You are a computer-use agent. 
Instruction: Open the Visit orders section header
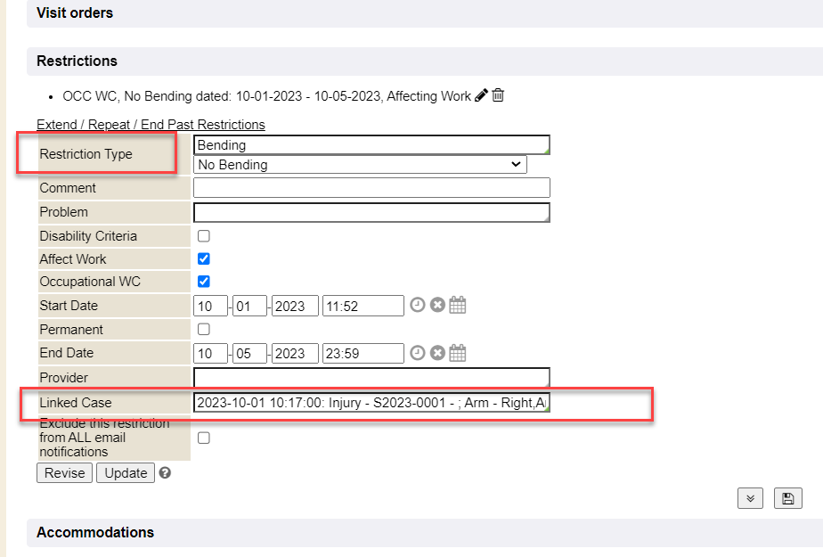click(x=75, y=13)
